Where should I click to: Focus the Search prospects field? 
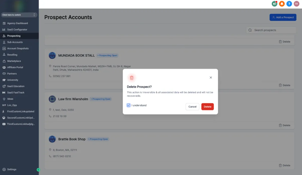tap(271, 30)
